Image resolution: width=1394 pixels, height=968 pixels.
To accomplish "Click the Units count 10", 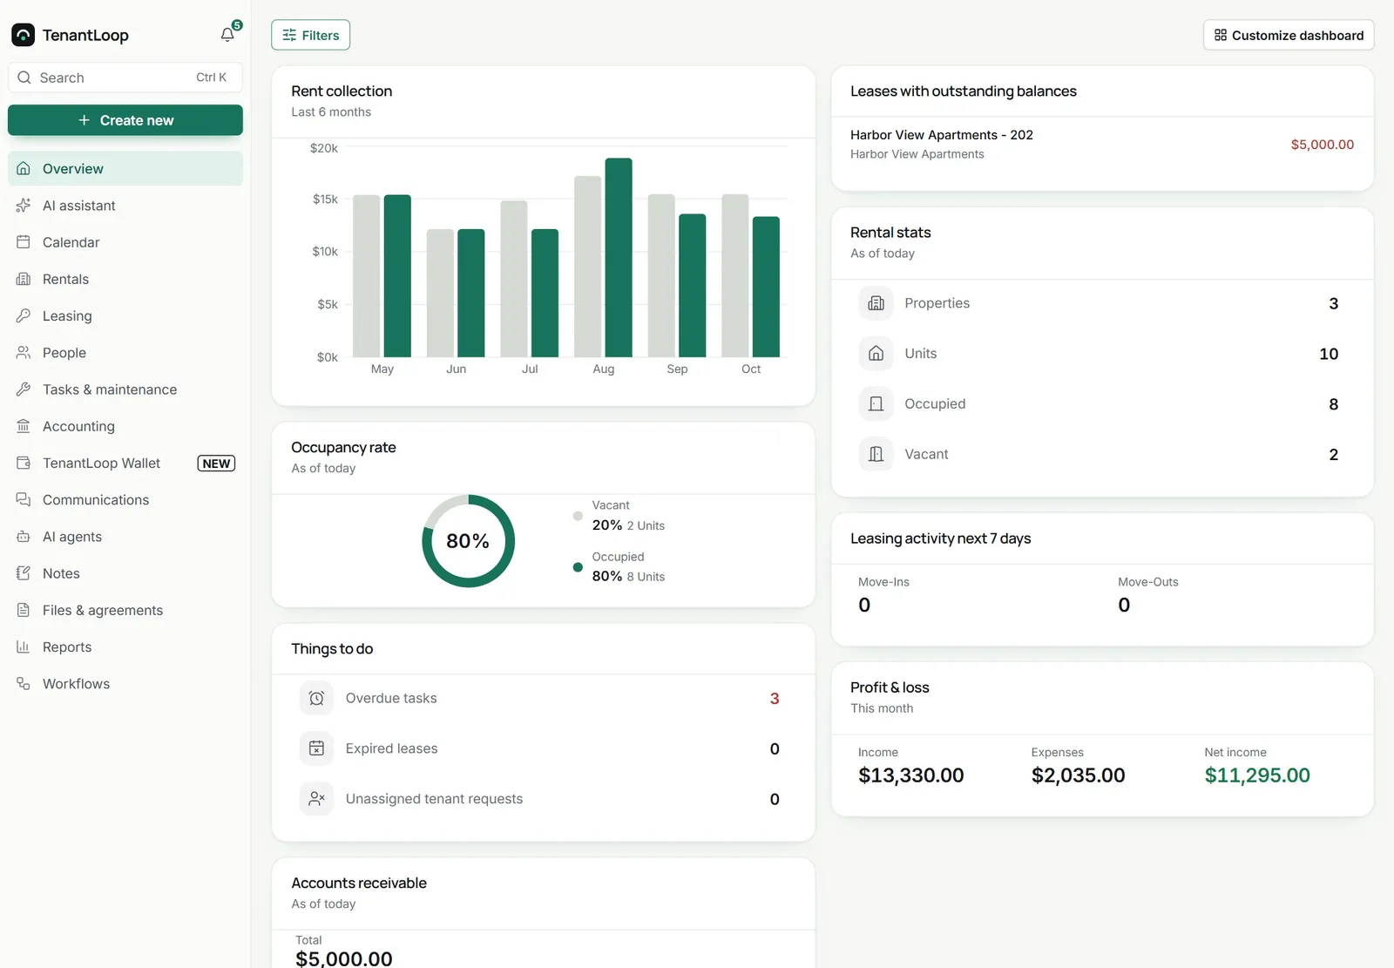I will tap(1329, 354).
